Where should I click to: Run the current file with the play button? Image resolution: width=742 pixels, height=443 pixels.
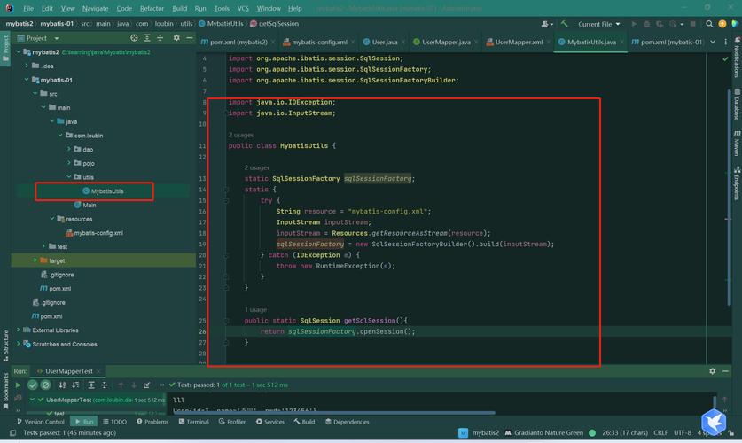(634, 24)
